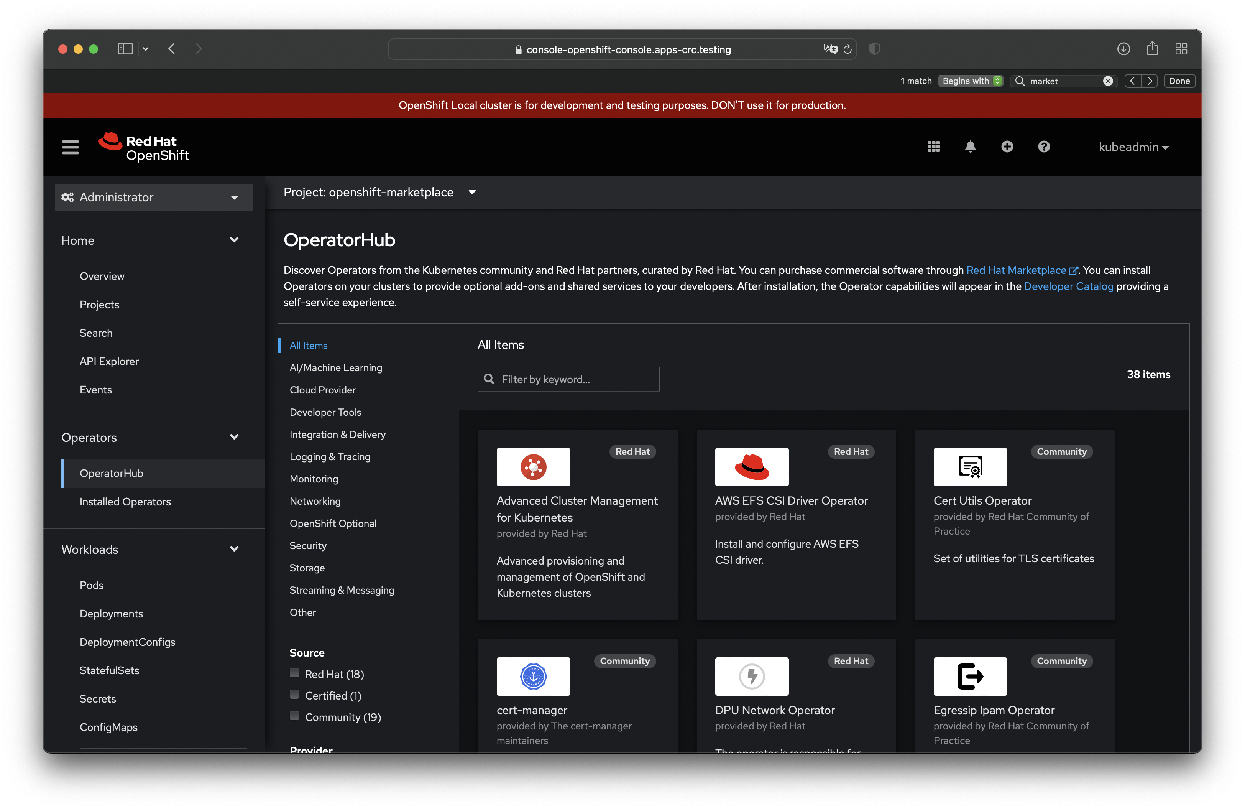
Task: Click the Egressip Ipam Operator exit icon
Action: tap(971, 676)
